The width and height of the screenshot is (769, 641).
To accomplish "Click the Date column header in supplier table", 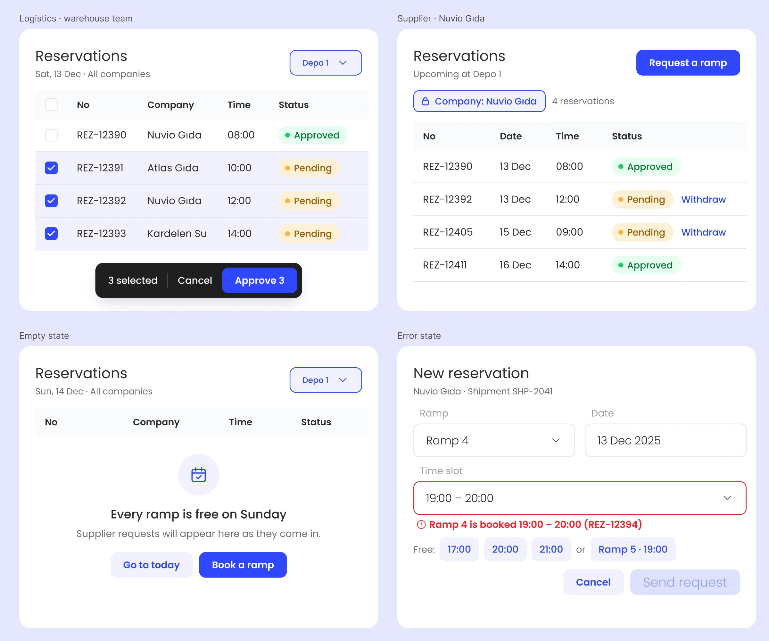I will (511, 136).
